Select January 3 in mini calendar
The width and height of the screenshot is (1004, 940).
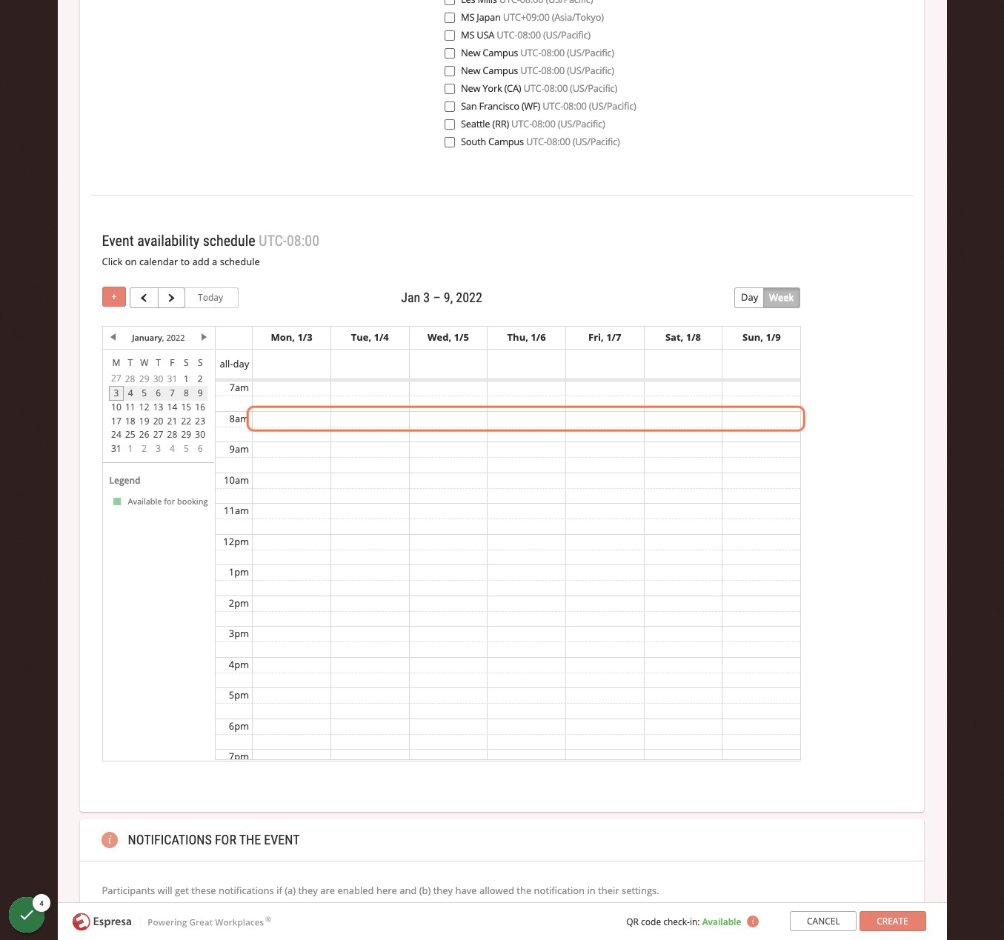point(116,393)
